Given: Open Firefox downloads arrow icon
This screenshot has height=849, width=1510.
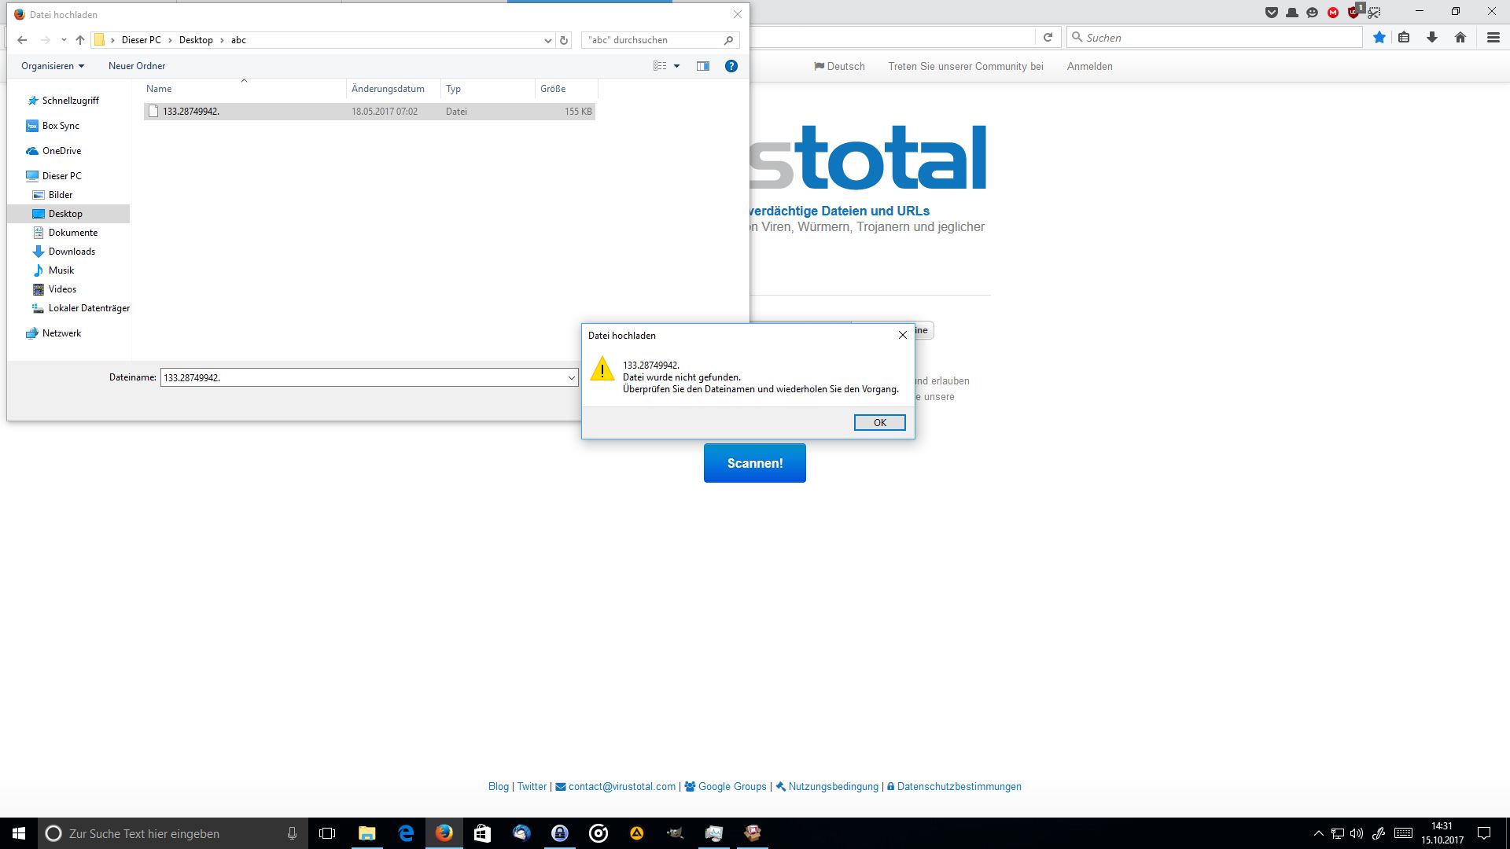Looking at the screenshot, I should [x=1431, y=38].
